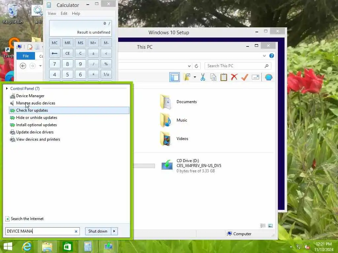338x253 pixels.
Task: Click the folder options checkmark icon
Action: point(187,77)
